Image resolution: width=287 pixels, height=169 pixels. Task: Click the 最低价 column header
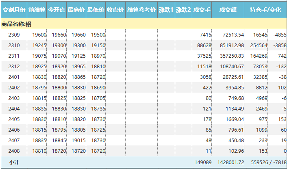coord(96,9)
